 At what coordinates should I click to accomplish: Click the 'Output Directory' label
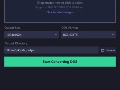(16, 43)
